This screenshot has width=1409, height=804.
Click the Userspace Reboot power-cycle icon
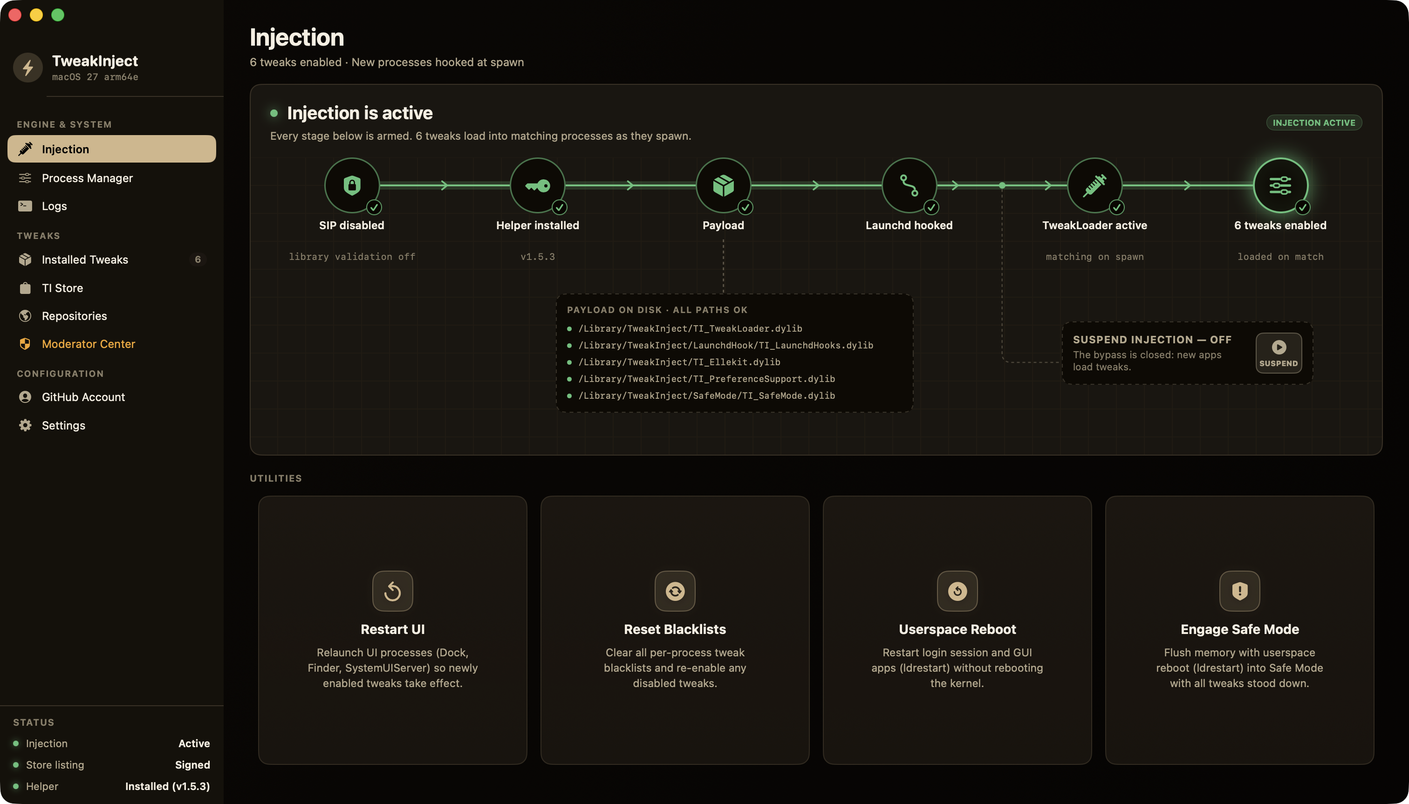click(x=957, y=591)
